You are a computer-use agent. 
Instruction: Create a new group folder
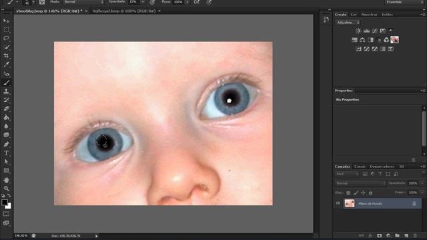pyautogui.click(x=398, y=235)
